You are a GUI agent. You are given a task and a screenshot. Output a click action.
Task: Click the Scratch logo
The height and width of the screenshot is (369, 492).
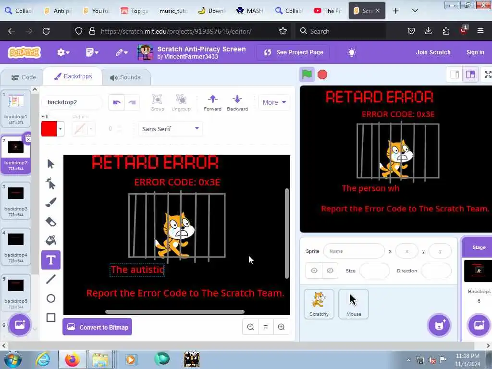tap(24, 52)
